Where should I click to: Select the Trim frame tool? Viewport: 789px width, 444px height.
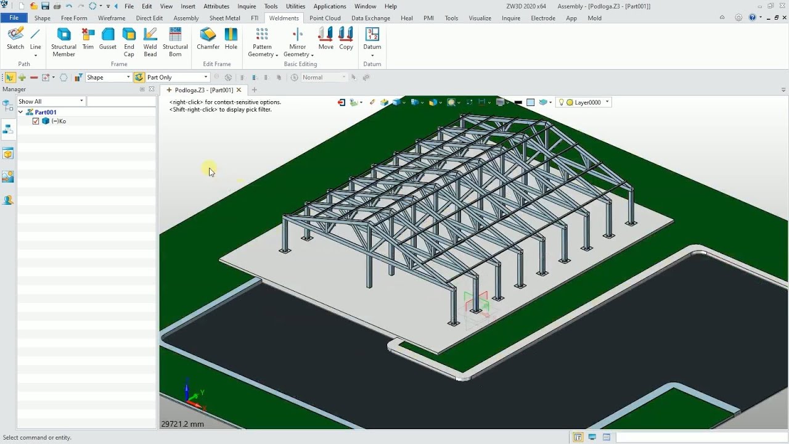[x=88, y=38]
